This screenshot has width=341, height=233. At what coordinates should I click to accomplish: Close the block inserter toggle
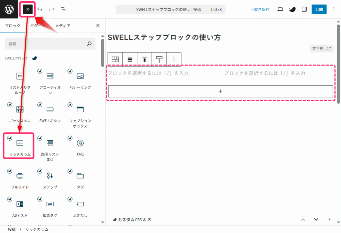[x=28, y=9]
